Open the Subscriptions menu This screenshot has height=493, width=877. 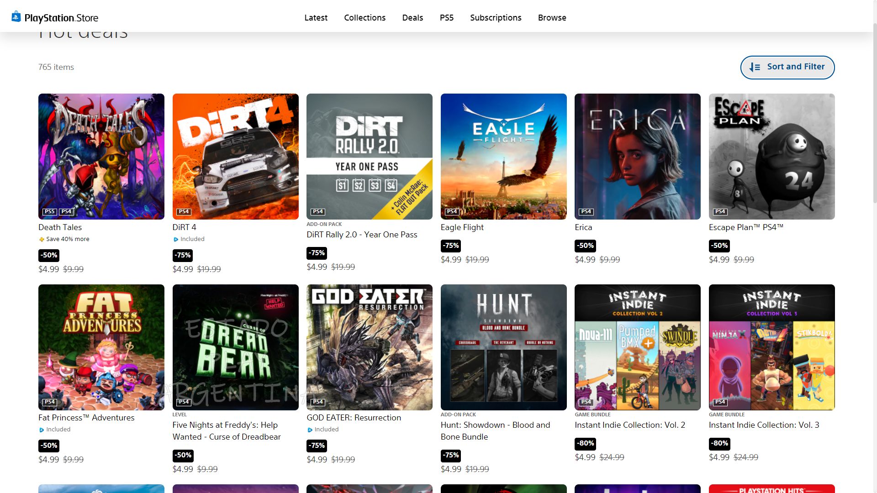[496, 18]
